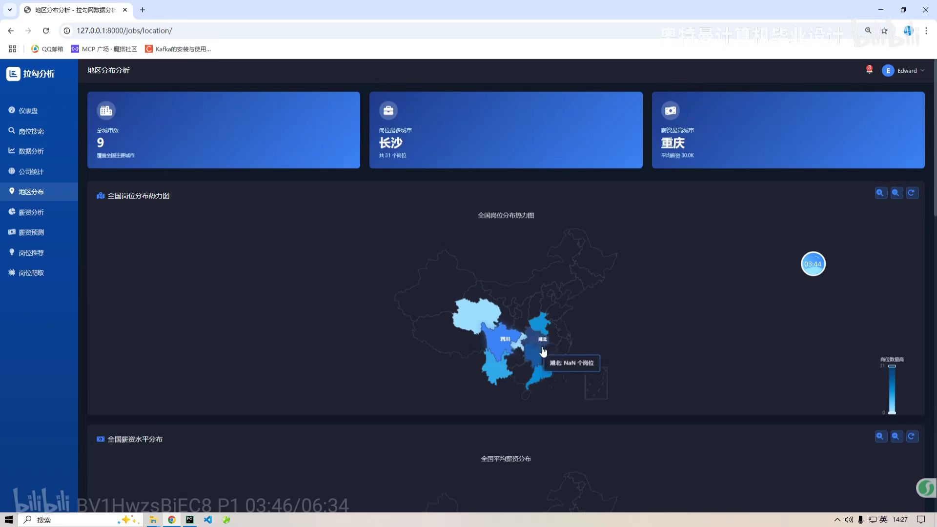Open browser tab search chevron
This screenshot has height=527, width=937.
[x=9, y=10]
